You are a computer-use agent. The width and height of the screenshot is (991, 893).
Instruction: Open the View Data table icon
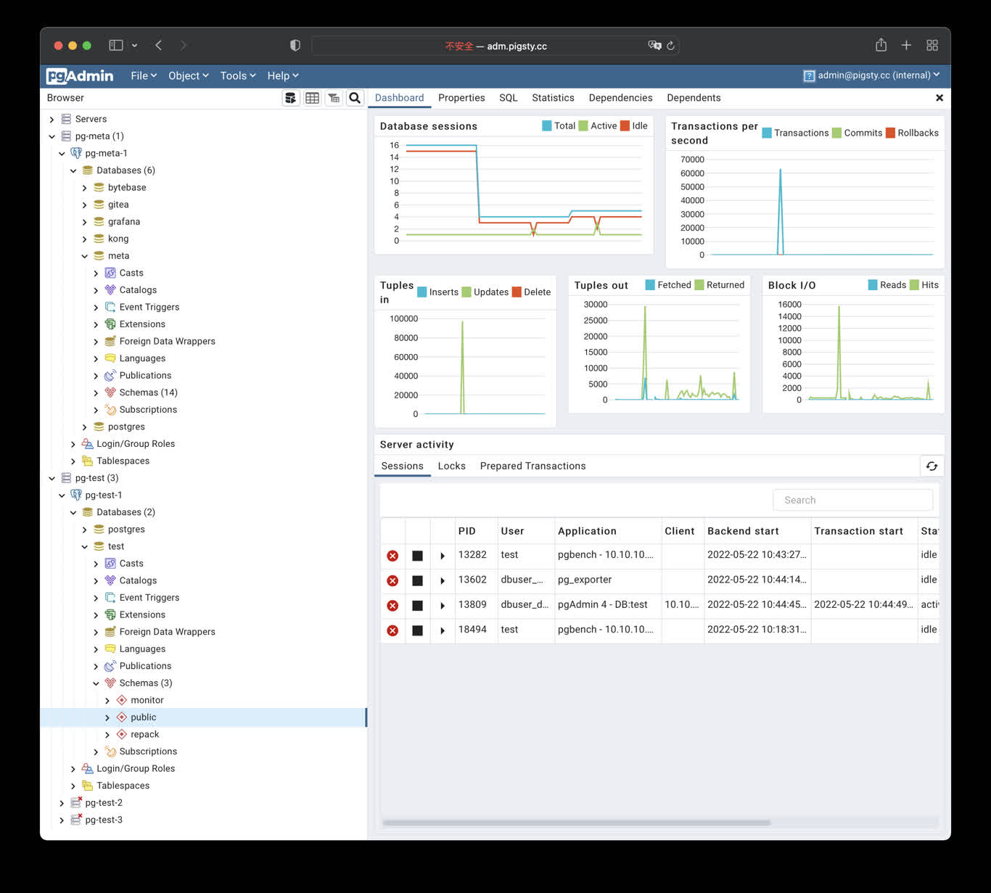click(312, 98)
